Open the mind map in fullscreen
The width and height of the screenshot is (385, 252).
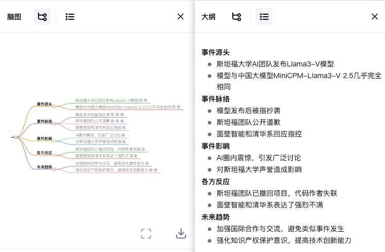click(x=146, y=233)
